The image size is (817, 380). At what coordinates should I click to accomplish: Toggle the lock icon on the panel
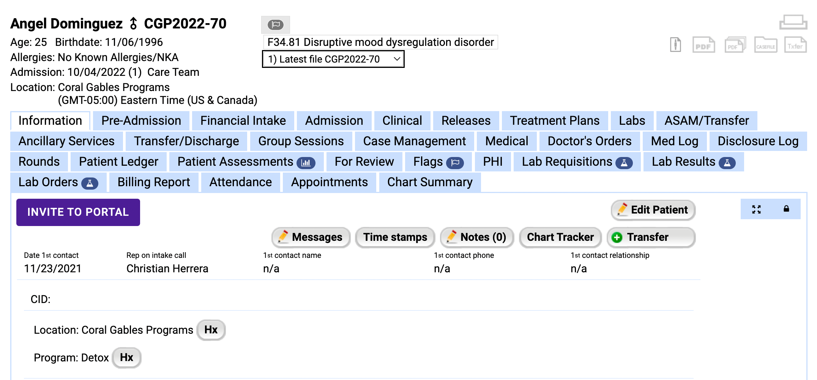pyautogui.click(x=786, y=209)
